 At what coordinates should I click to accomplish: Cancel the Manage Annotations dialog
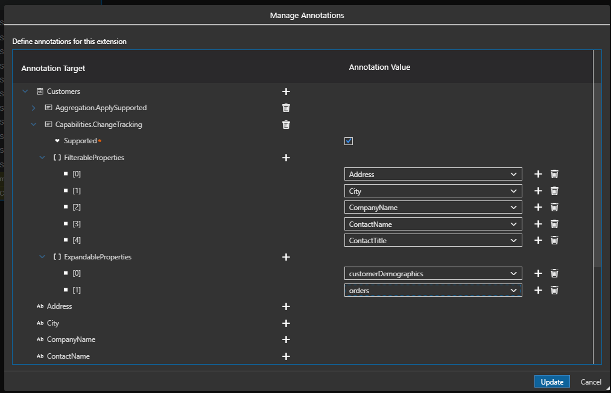point(590,382)
